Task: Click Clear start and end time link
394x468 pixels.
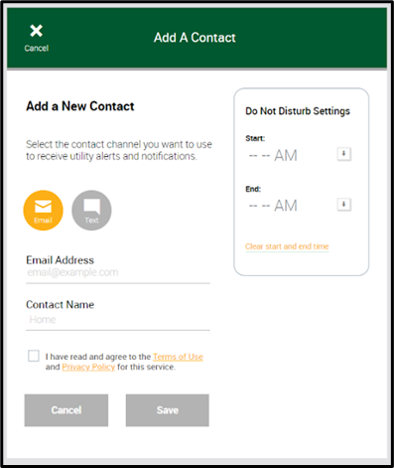Action: [x=287, y=246]
